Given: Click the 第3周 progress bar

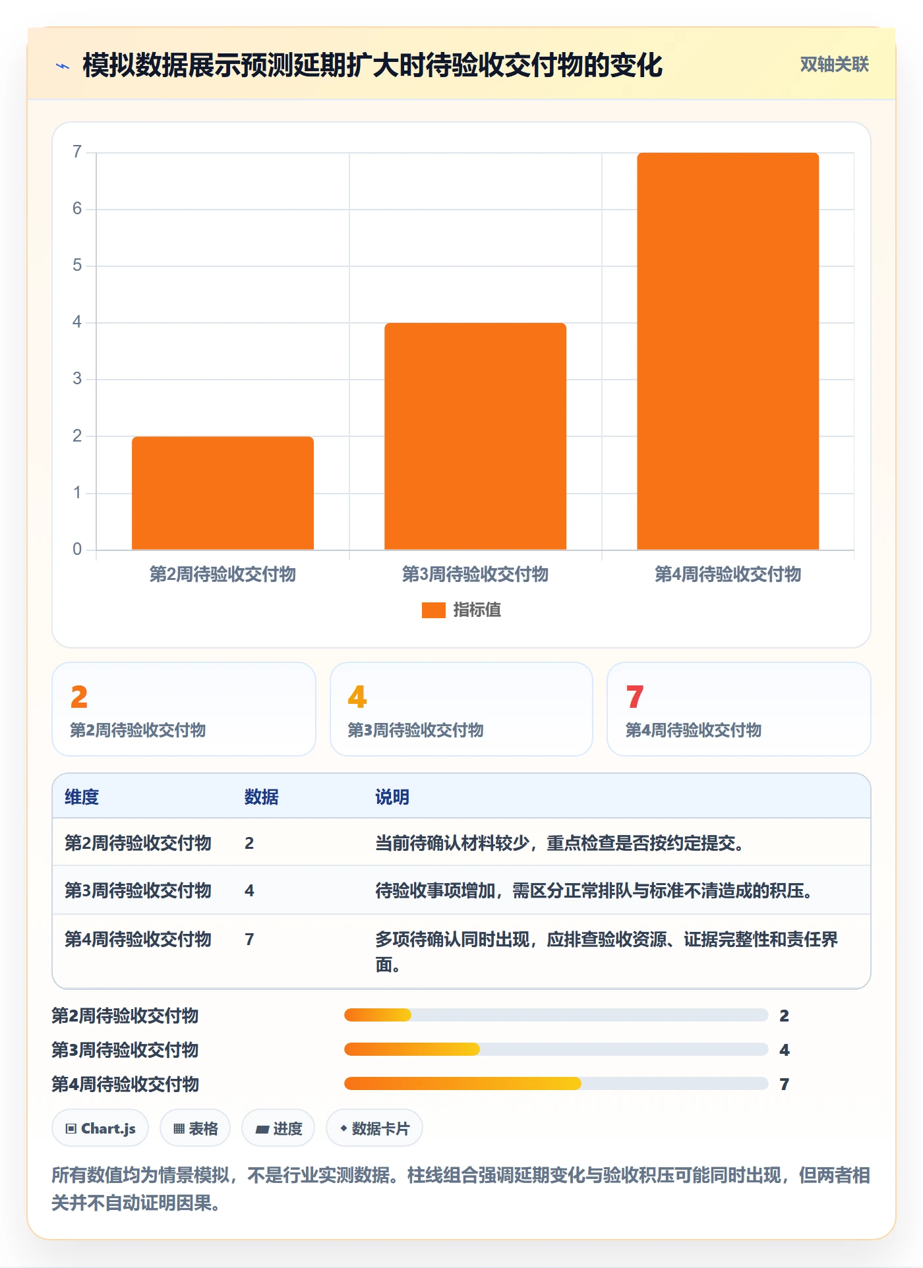Looking at the screenshot, I should click(556, 1049).
